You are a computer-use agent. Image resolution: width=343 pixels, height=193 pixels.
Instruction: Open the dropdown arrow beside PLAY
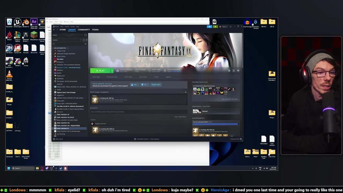tap(112, 71)
